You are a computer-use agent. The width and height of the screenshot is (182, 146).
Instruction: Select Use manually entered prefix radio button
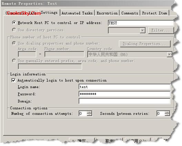pos(14,61)
